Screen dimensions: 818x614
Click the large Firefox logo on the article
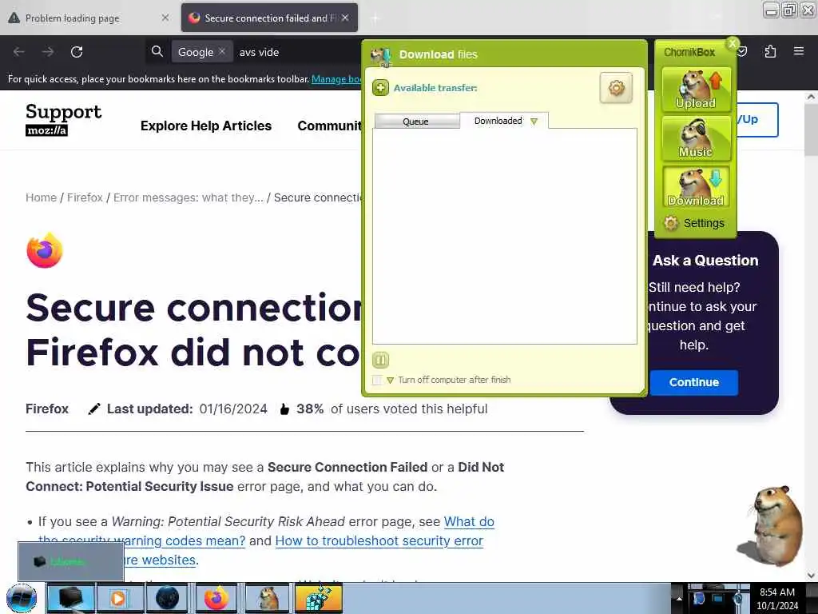click(x=45, y=250)
